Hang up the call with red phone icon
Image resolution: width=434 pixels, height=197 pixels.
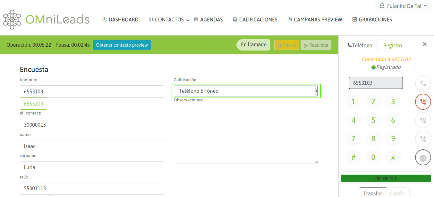coord(423,102)
